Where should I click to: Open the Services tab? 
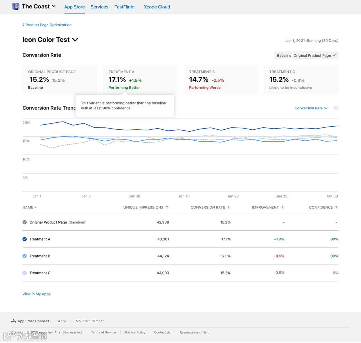99,7
